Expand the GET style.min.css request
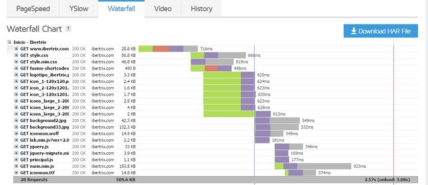Image resolution: width=428 pixels, height=185 pixels. pos(16,62)
